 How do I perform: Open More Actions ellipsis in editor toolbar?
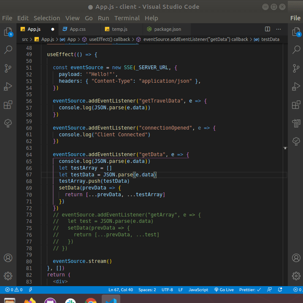coord(279,29)
